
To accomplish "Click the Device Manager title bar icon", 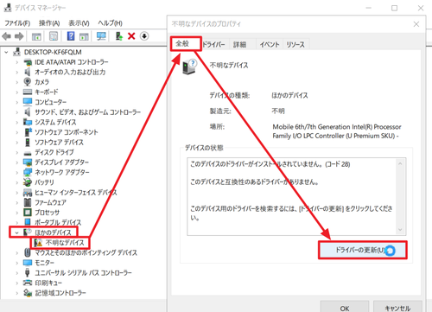I will tap(8, 8).
